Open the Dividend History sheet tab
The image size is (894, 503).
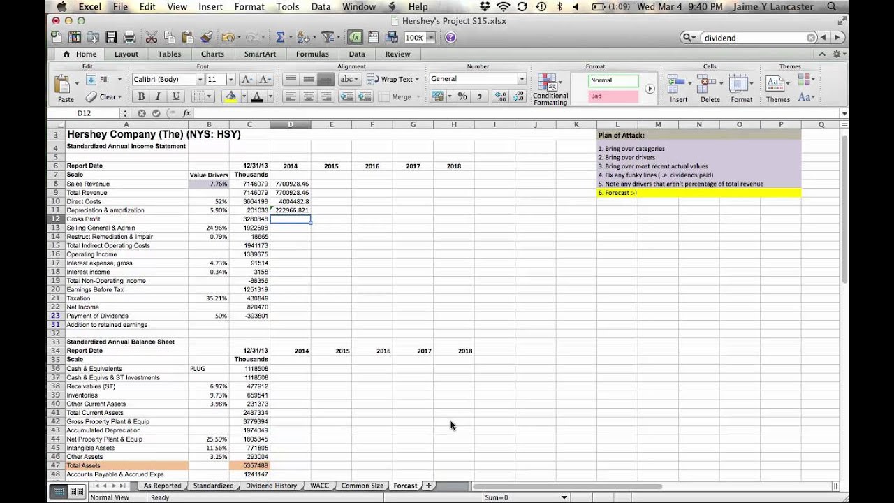[271, 486]
